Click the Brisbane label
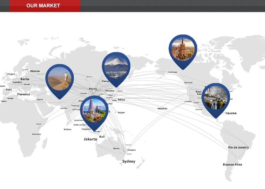Screen dimensions: 265x189 [131, 150]
